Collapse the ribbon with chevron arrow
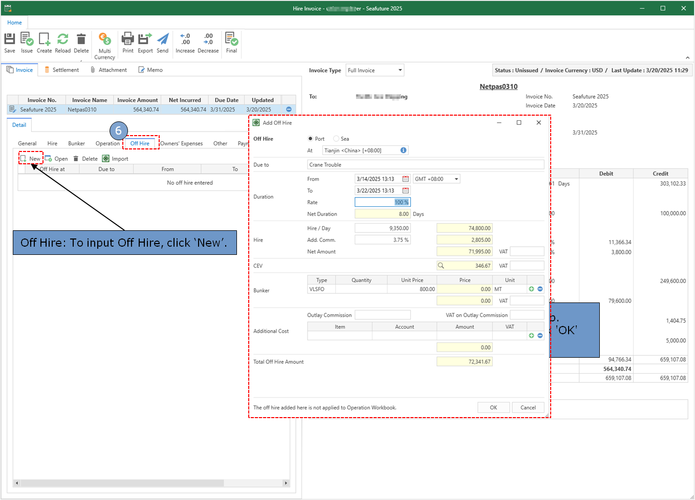Image resolution: width=695 pixels, height=500 pixels. coord(687,58)
